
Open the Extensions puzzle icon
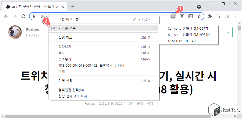click(x=210, y=16)
